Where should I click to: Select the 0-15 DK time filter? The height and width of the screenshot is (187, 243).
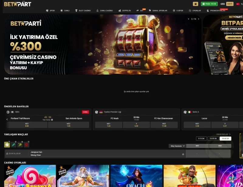[x=201, y=138]
